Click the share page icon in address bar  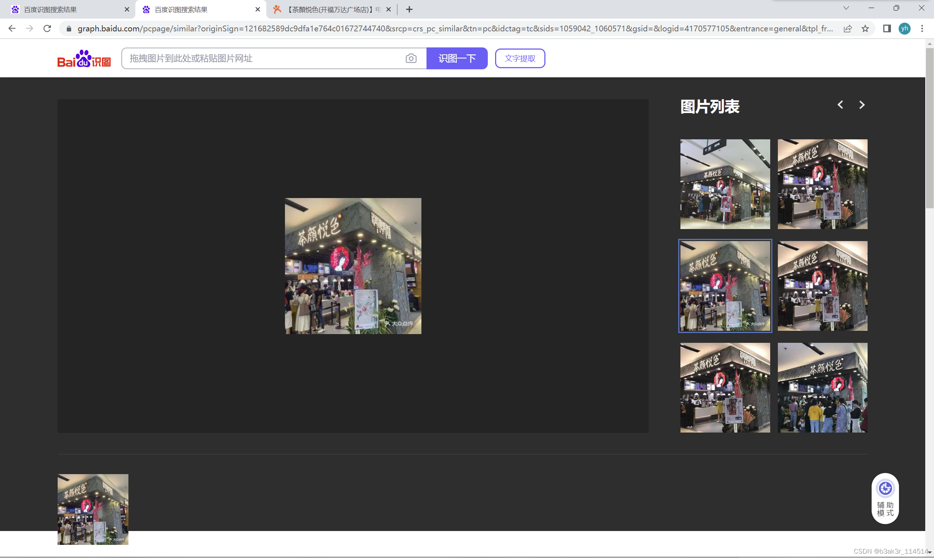click(848, 28)
